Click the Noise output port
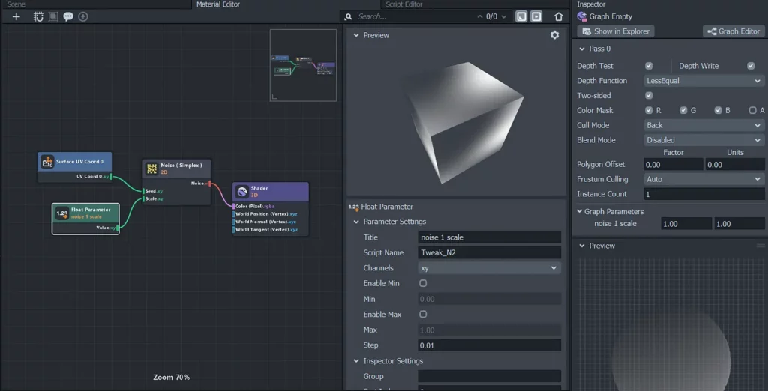768x391 pixels. pyautogui.click(x=210, y=184)
